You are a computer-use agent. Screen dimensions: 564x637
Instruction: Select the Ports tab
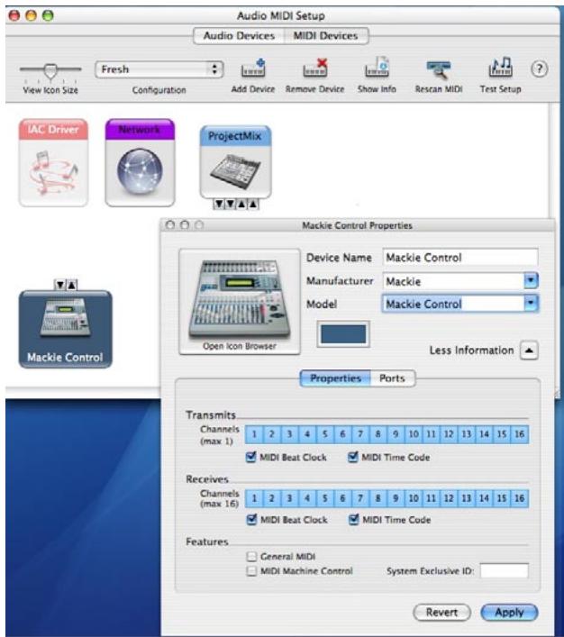coord(393,378)
